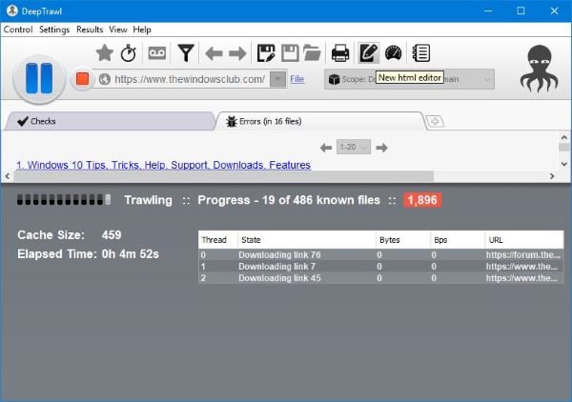Go forward with the right toolbar arrow
Image resolution: width=572 pixels, height=402 pixels.
[237, 53]
